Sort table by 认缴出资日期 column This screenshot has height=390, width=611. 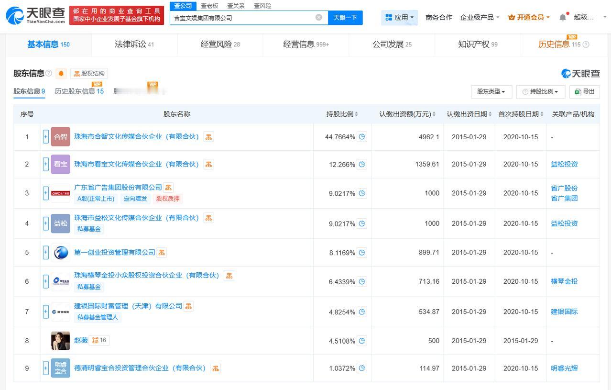click(x=469, y=114)
